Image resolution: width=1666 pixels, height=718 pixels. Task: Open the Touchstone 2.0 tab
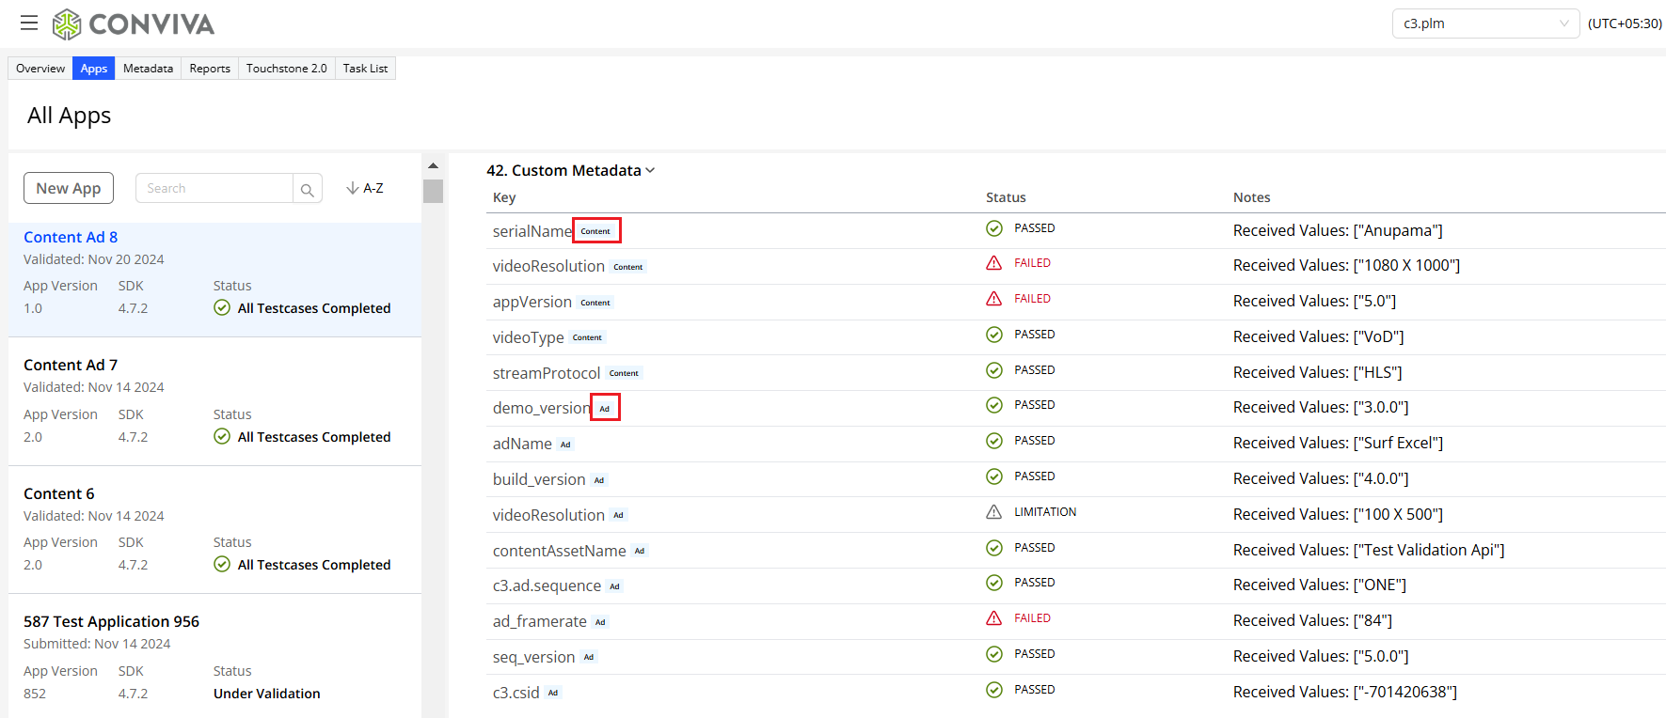(x=286, y=69)
